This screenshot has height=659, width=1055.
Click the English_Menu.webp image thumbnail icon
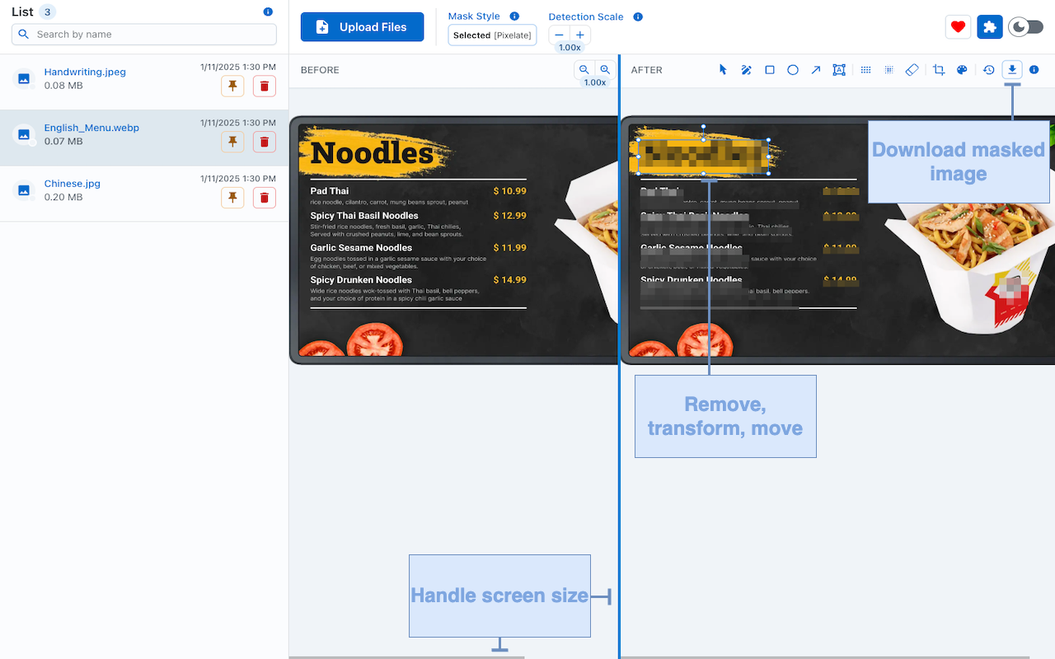click(24, 134)
